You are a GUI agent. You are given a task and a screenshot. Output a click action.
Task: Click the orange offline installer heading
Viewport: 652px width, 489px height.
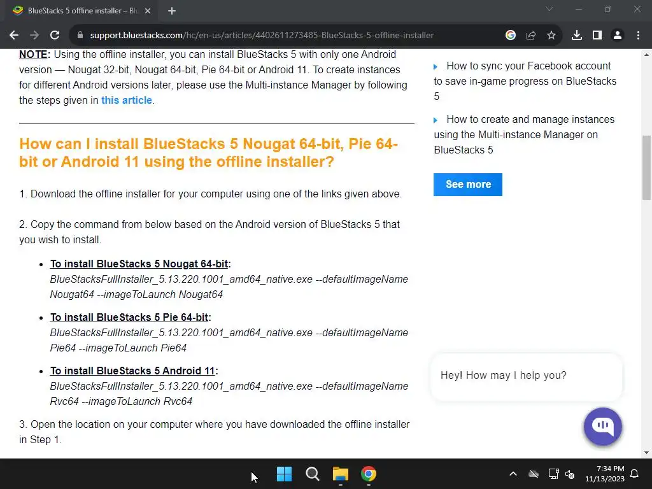coord(208,153)
